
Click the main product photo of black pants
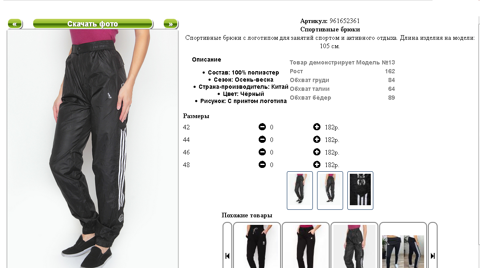(x=92, y=149)
